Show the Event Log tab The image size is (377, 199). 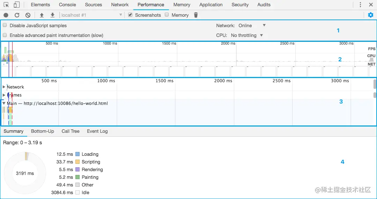coord(97,131)
